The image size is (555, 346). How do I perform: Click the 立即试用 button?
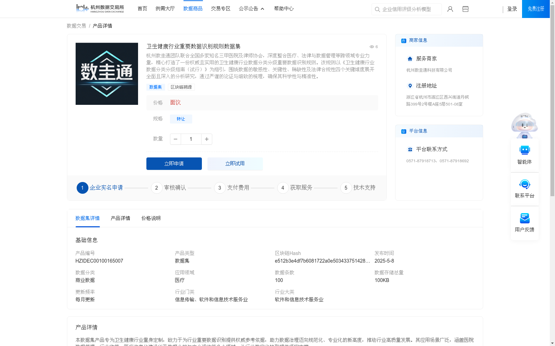coord(235,164)
